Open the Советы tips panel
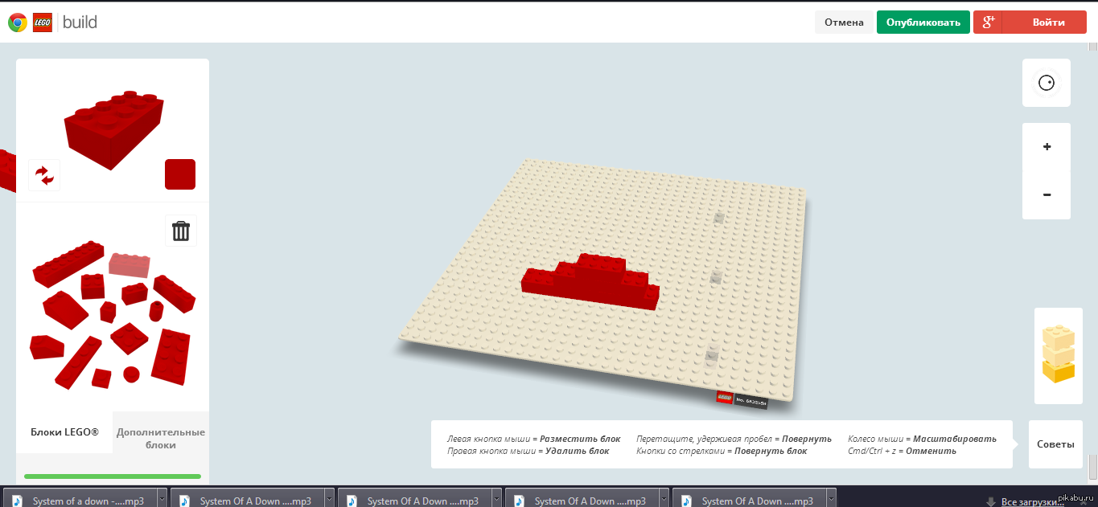The height and width of the screenshot is (507, 1098). (x=1055, y=444)
